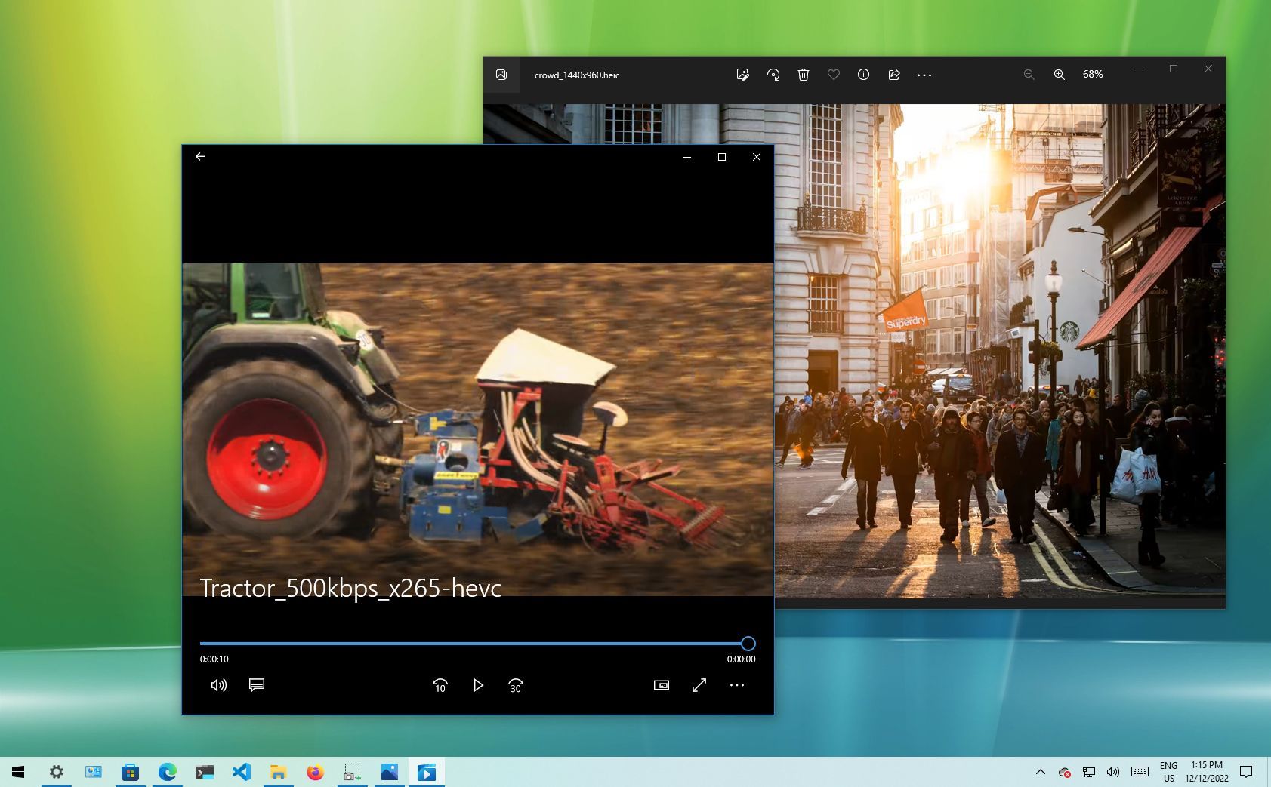
Task: Select the Edit image tool in Photos
Action: pos(742,75)
